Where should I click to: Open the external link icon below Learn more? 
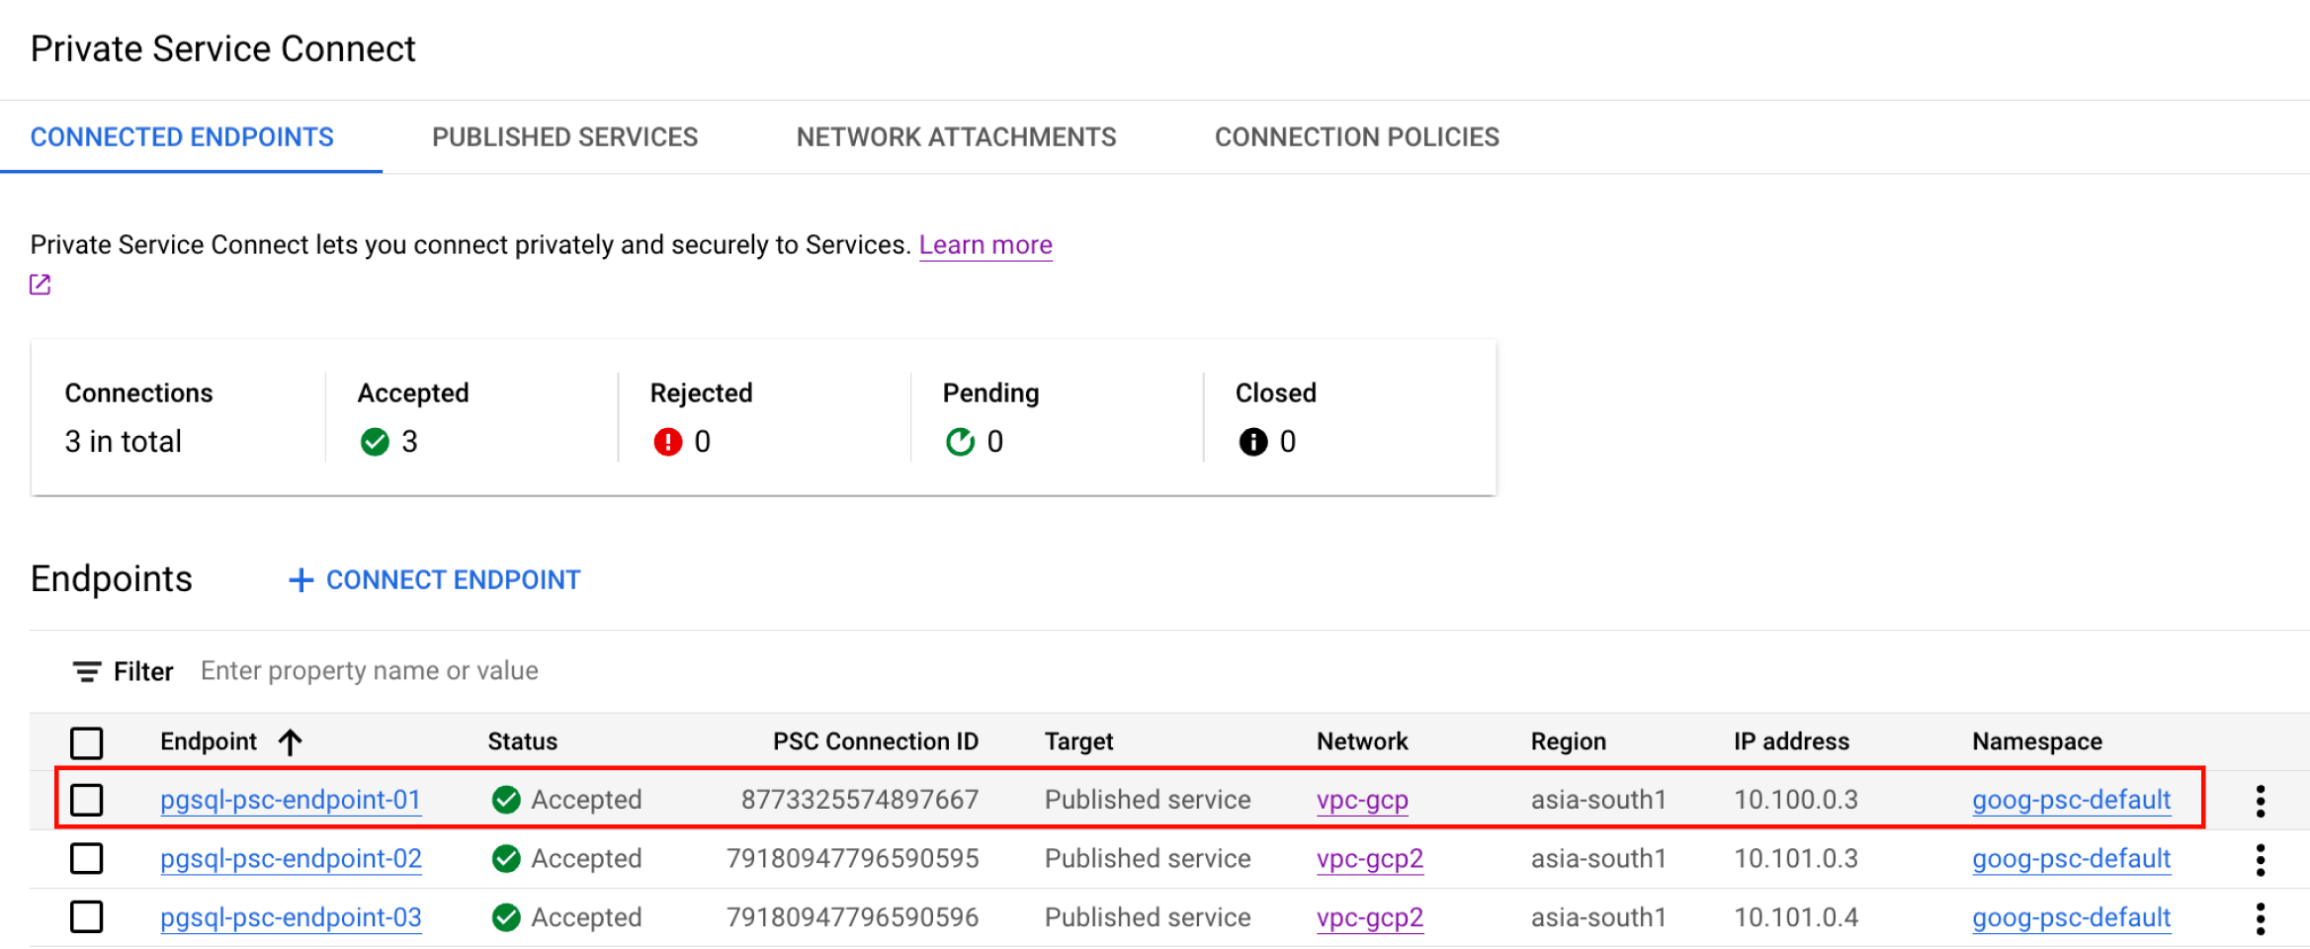[41, 285]
